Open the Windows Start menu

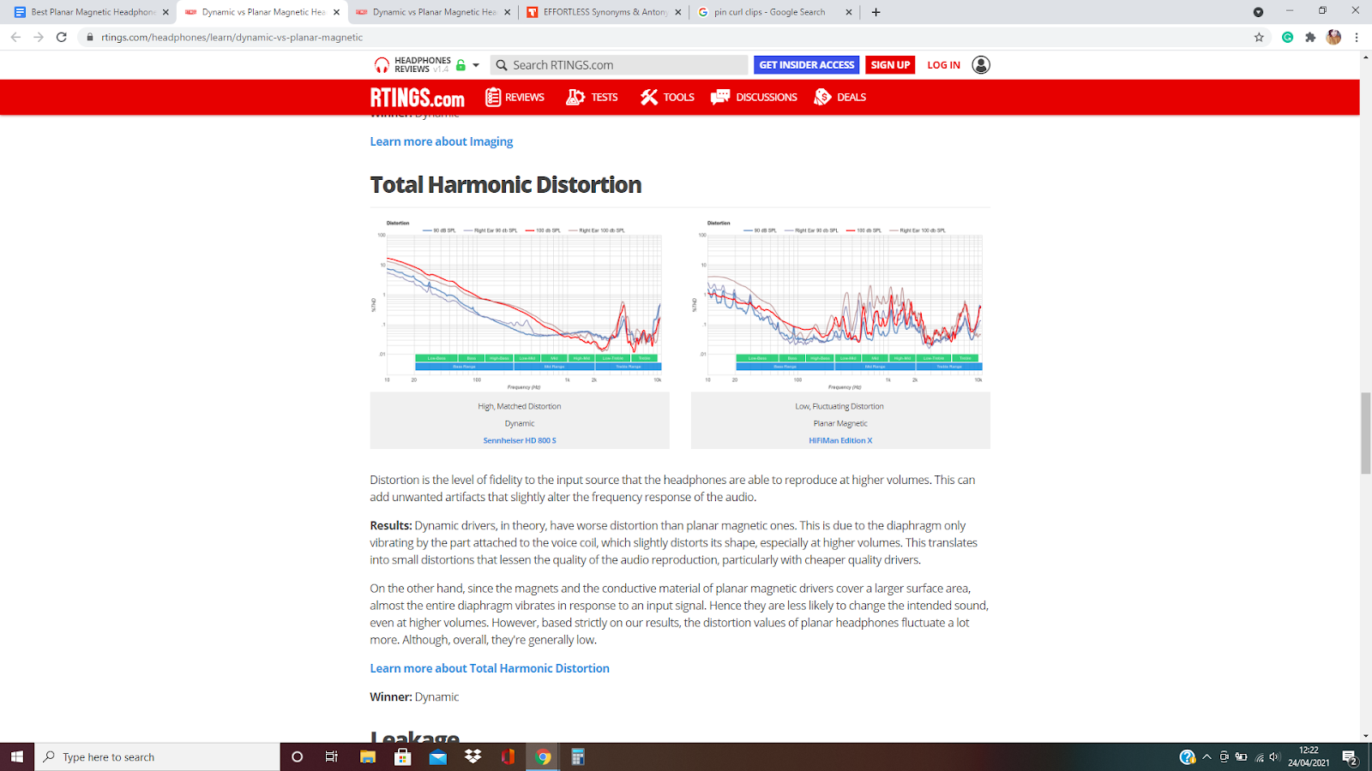pos(16,756)
